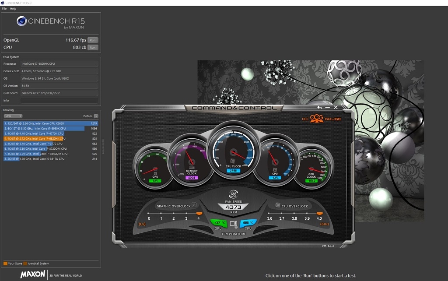
Task: Click the temperature thermometer icon
Action: pyautogui.click(x=234, y=224)
